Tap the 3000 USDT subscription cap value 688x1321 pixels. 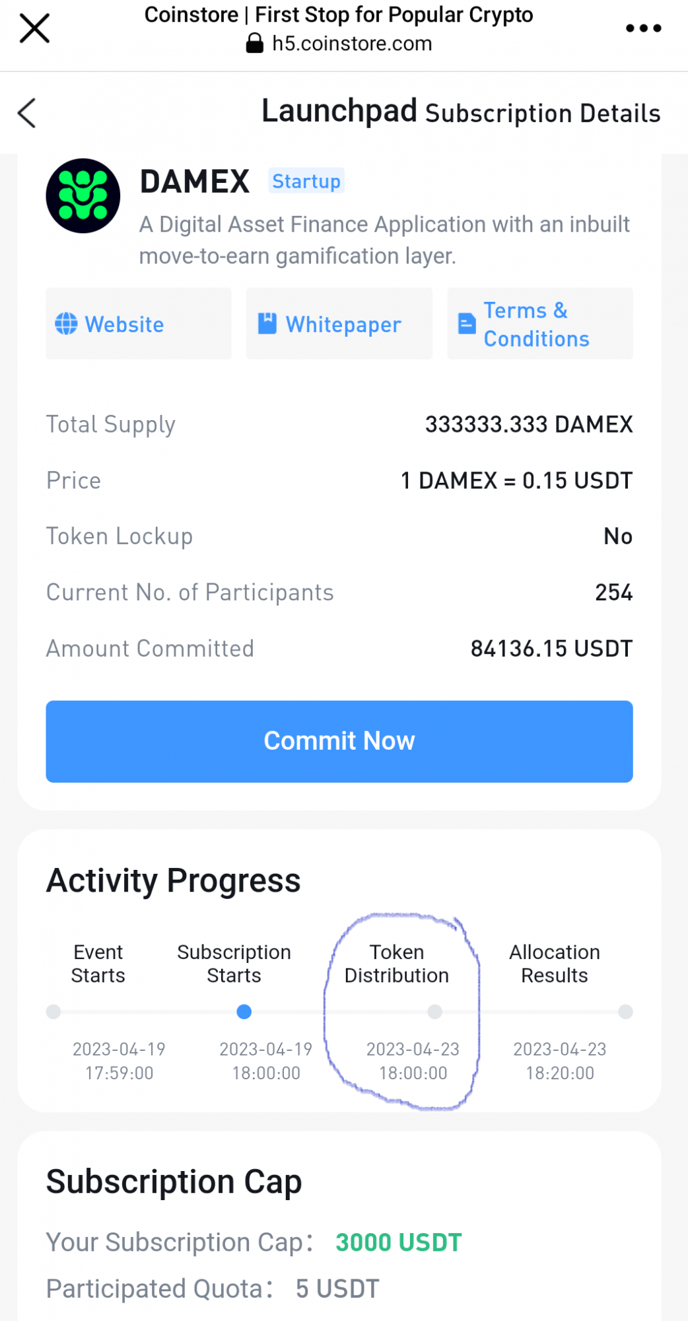pyautogui.click(x=399, y=1242)
